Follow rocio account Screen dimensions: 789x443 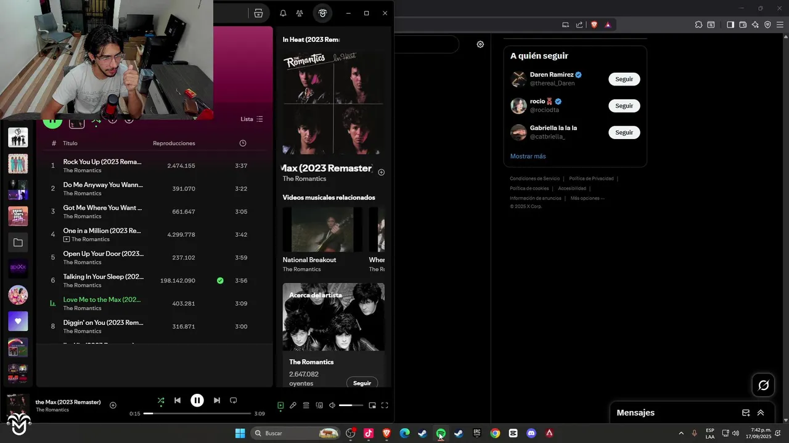point(624,106)
